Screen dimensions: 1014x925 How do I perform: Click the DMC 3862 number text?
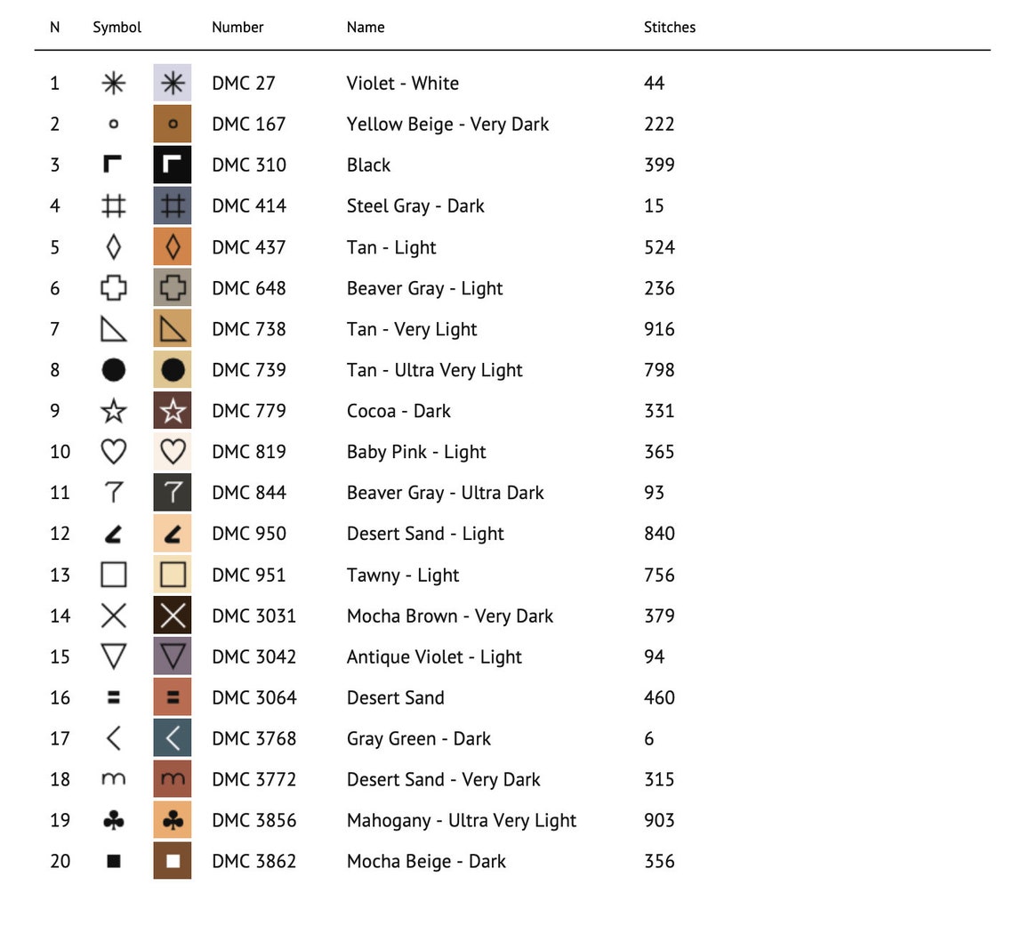pyautogui.click(x=254, y=861)
